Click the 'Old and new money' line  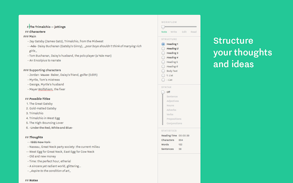42,156
